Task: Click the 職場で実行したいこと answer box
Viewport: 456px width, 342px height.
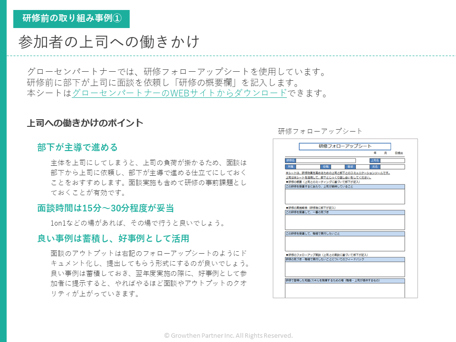Action: (345, 243)
